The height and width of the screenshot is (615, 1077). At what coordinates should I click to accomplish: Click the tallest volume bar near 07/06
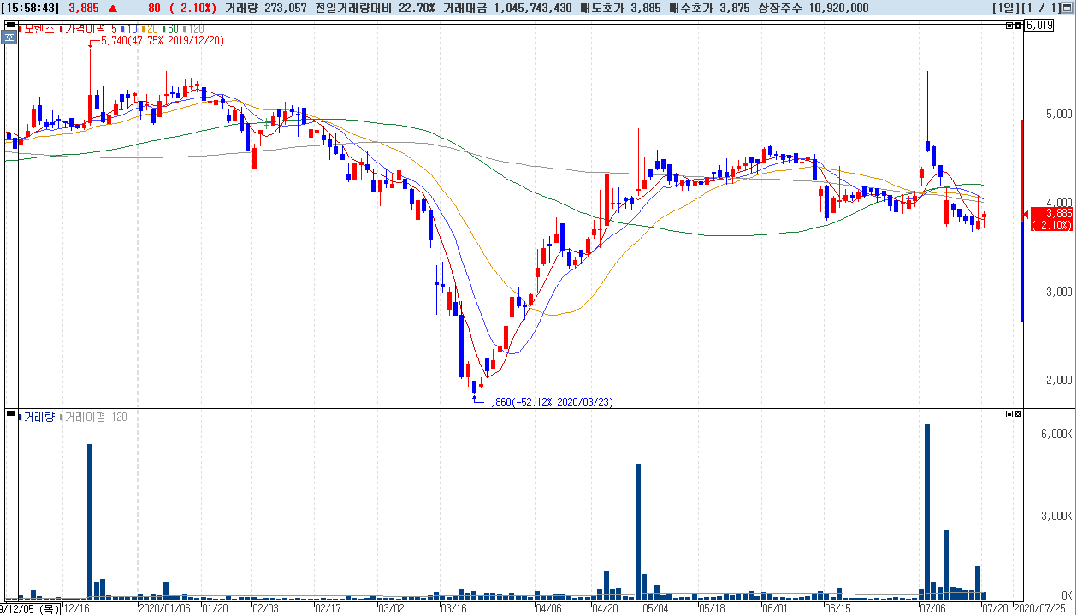pos(927,512)
